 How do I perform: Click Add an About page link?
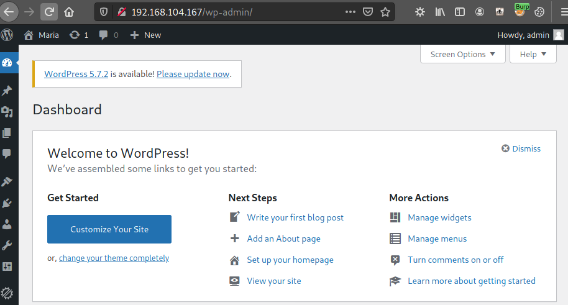(283, 239)
